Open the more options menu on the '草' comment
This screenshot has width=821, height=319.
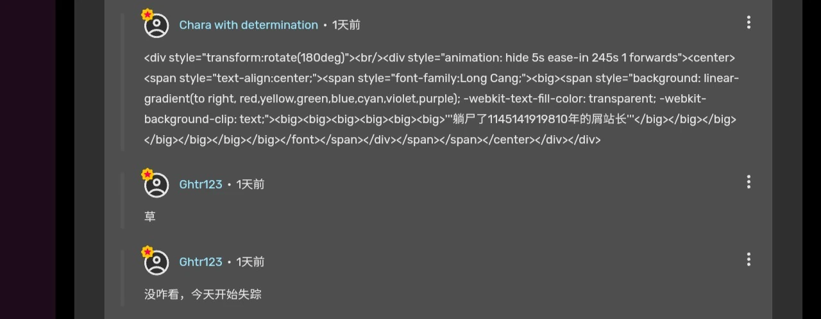pos(749,183)
